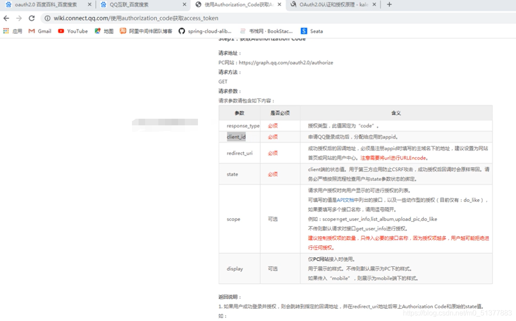Close the QQ互联_百度搜索 tab
516x321 pixels.
(x=184, y=4)
